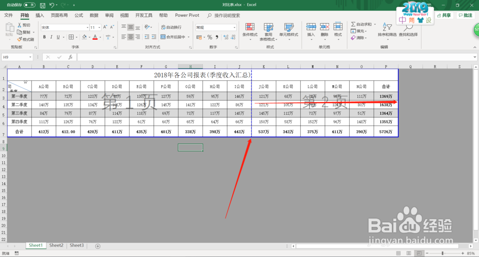Toggle Wrap Text (自动换行)
Screen dimensions: 479x257
click(171, 27)
